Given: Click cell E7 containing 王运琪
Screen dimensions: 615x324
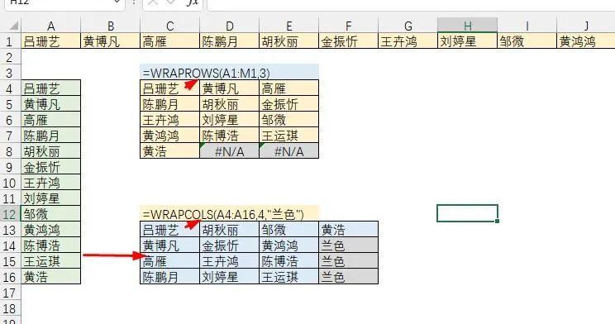Looking at the screenshot, I should tap(289, 136).
